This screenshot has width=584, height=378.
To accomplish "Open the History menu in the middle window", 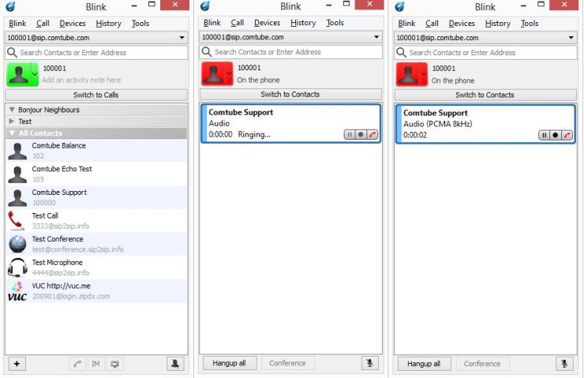I will 303,23.
